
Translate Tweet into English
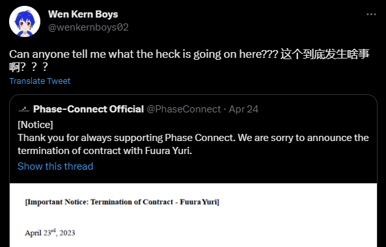(40, 81)
